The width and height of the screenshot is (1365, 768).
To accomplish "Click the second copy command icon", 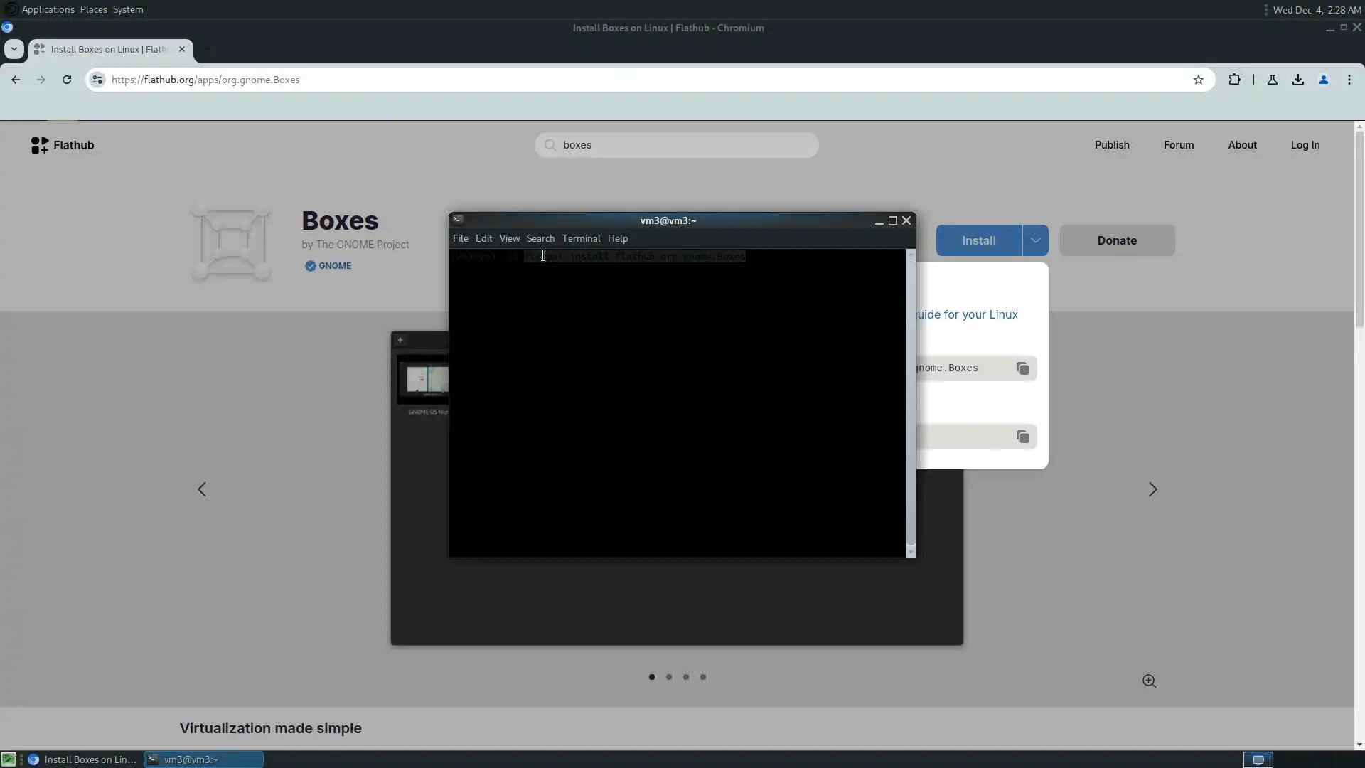I will (1022, 437).
